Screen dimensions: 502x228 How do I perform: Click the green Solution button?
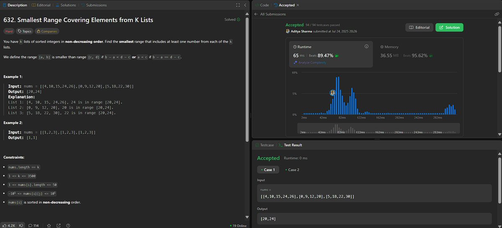[450, 28]
